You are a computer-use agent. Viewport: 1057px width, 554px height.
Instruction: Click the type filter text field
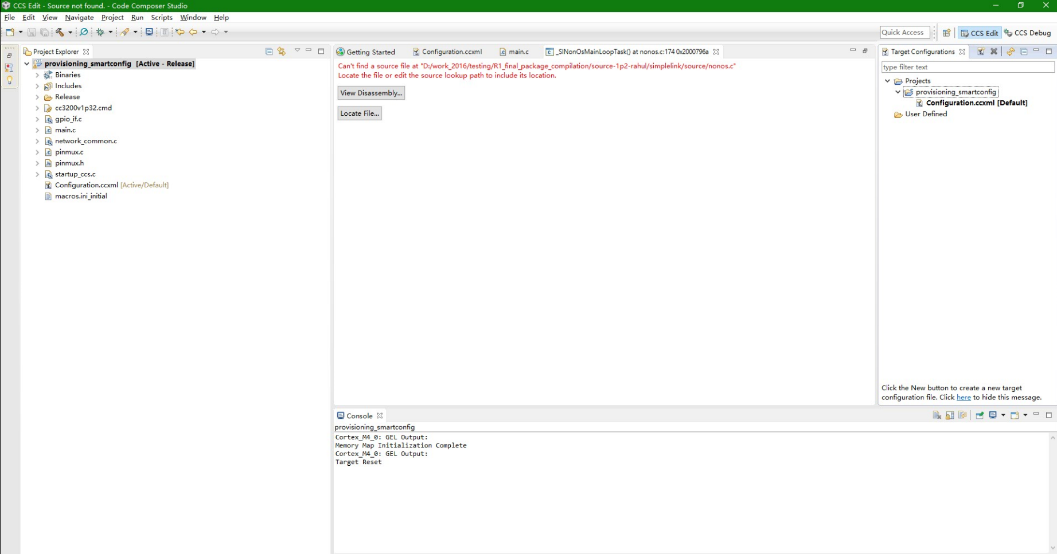[968, 67]
